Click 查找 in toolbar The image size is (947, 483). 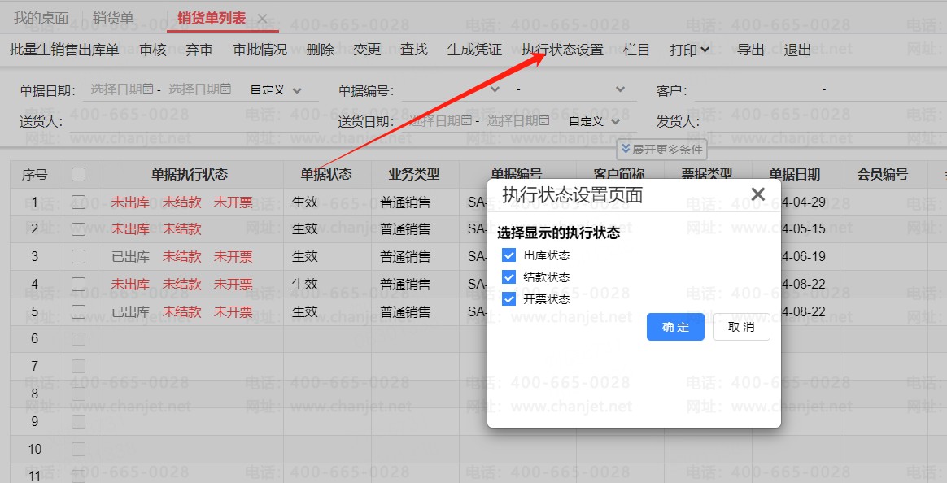414,50
